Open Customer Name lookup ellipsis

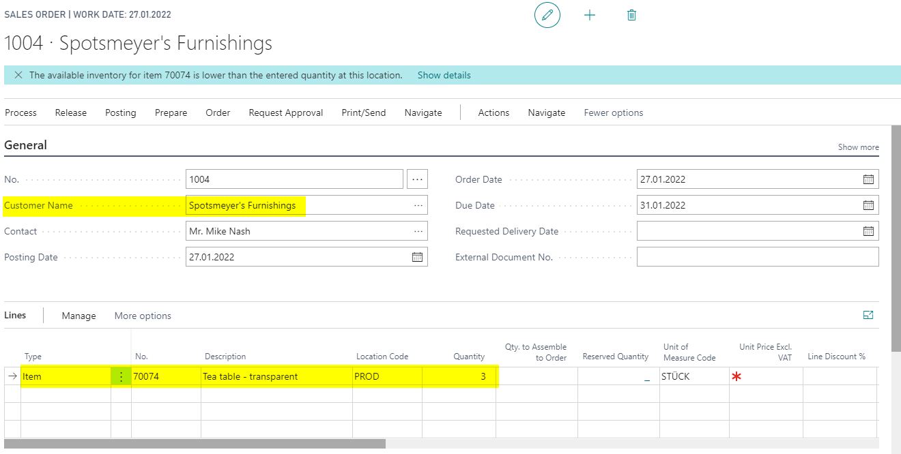pos(418,205)
